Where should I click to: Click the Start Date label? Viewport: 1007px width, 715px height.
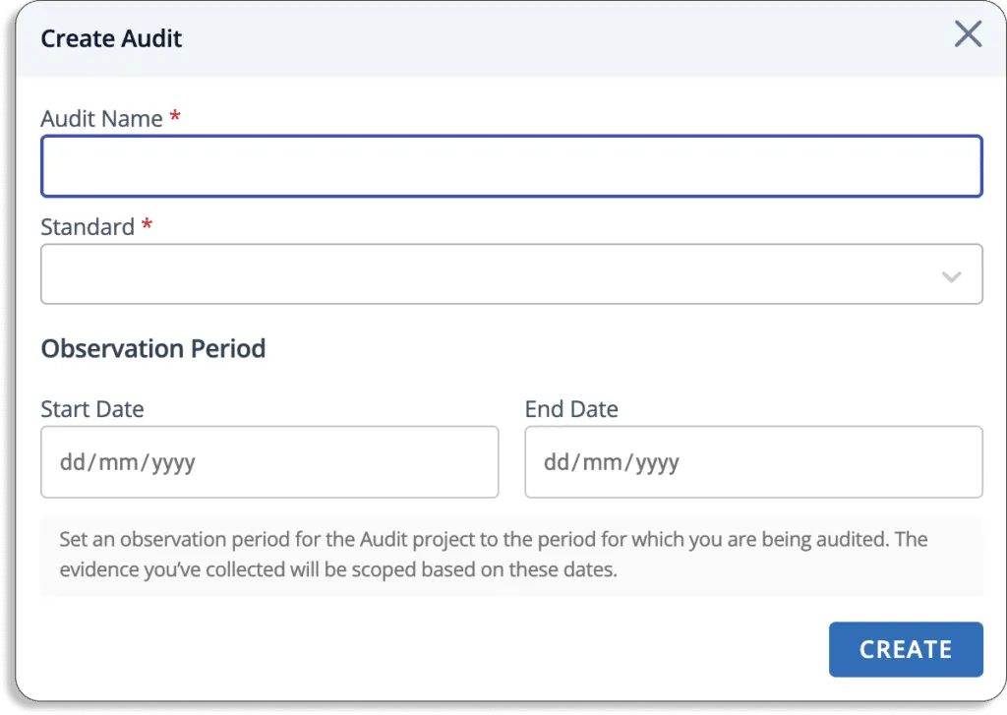point(92,409)
